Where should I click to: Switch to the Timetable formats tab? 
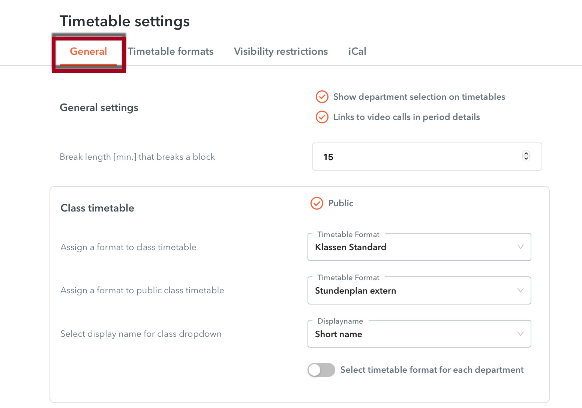pyautogui.click(x=170, y=51)
